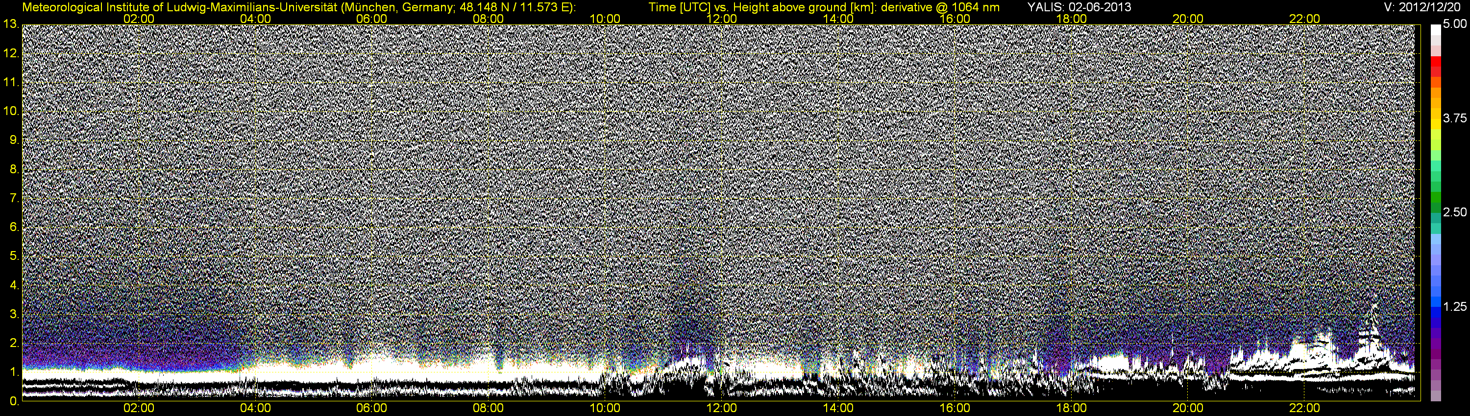
Task: Click the height axis label '2.'
Action: 15,343
